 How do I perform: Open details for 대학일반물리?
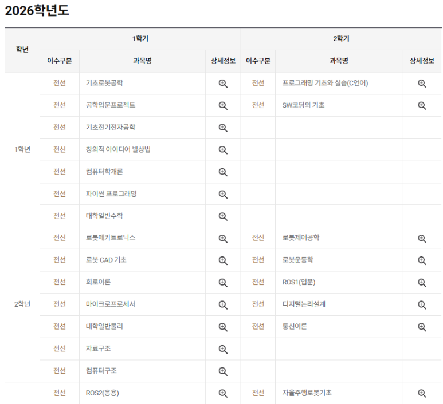(x=223, y=327)
